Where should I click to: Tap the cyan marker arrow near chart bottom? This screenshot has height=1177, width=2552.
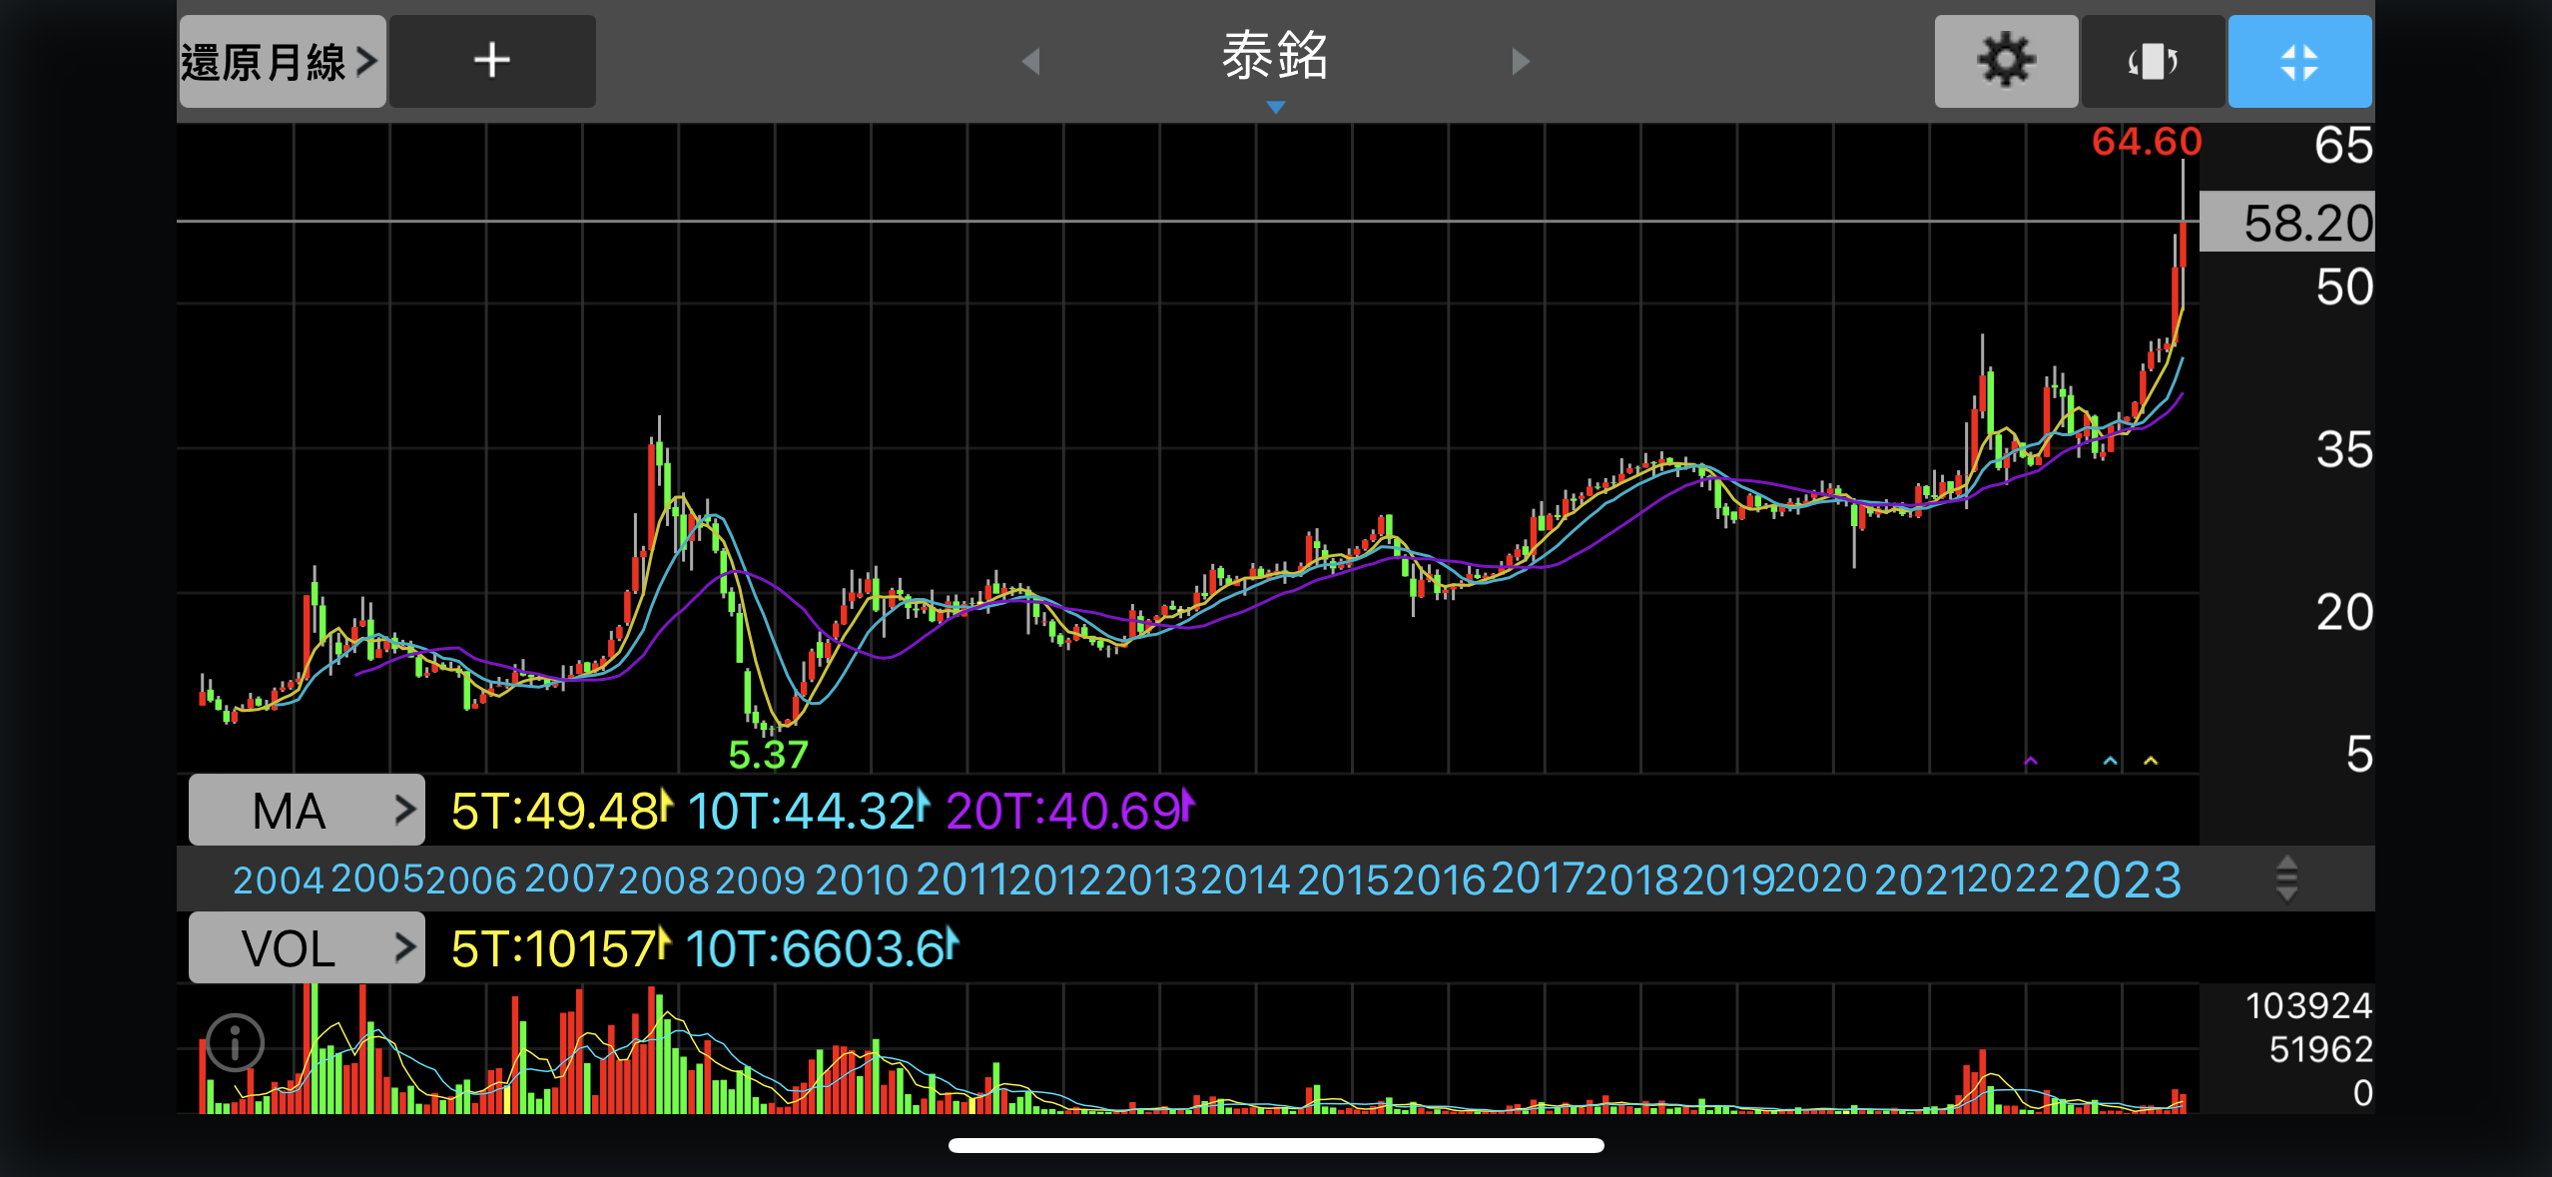click(2110, 762)
